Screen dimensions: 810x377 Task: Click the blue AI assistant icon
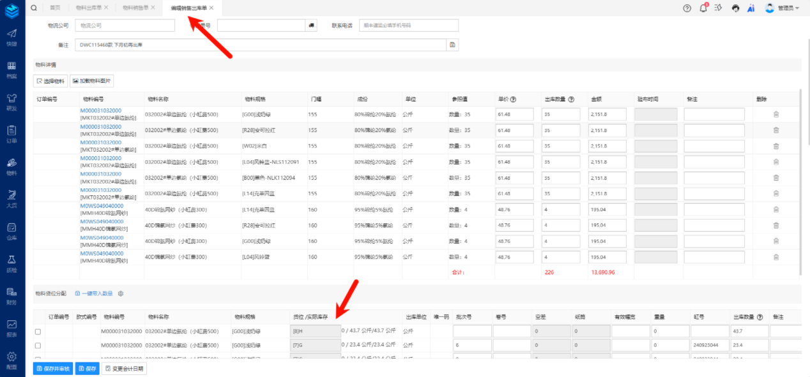[751, 8]
